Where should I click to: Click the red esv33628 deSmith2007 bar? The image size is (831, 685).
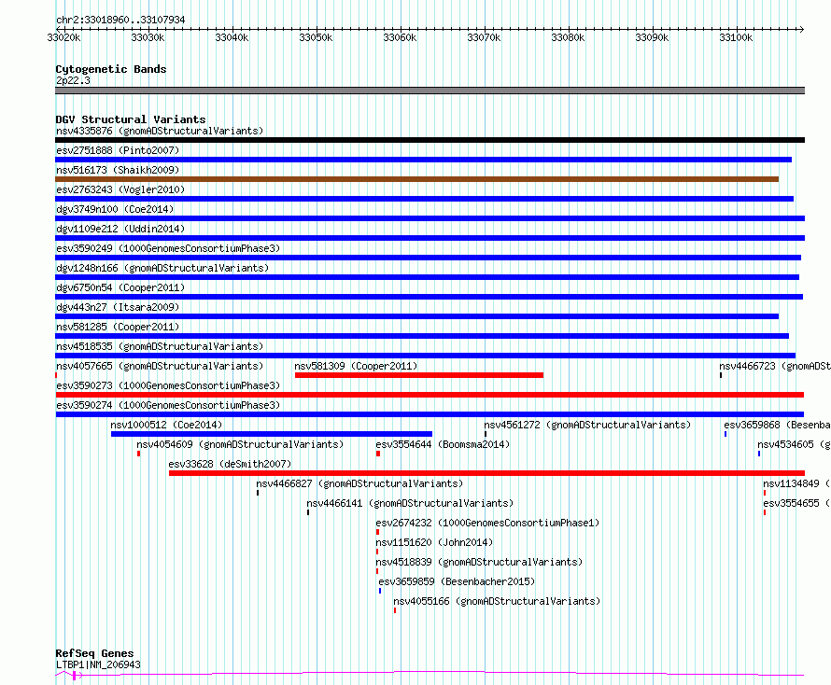click(487, 473)
